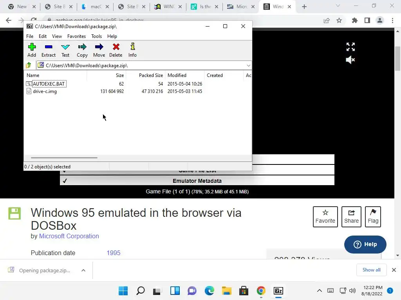Unmute the emulator sound icon
Screen dimensions: 401x300
[350, 60]
